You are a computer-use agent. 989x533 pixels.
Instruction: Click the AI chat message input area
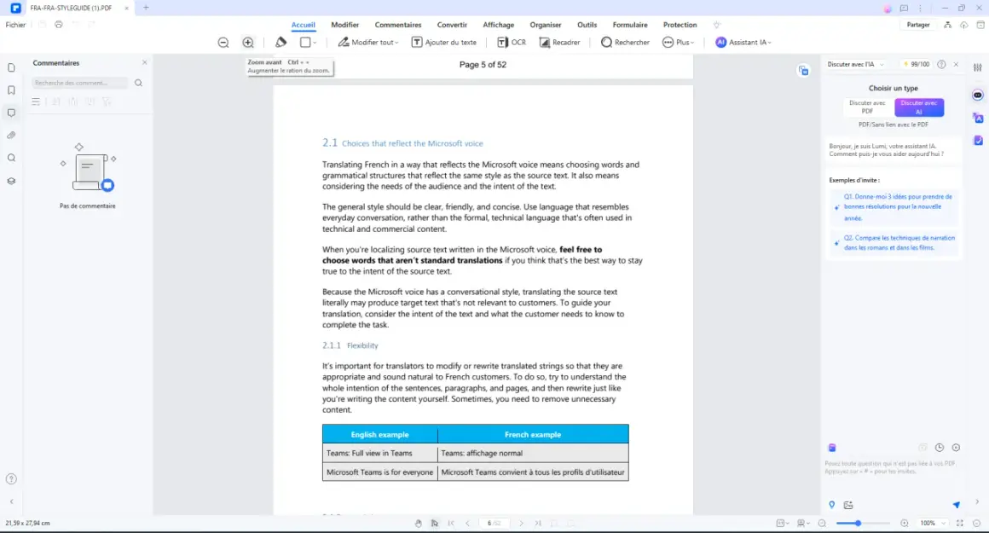coord(891,467)
